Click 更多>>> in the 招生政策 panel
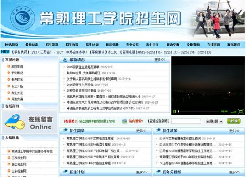Screen dimensions: 246x177 (234, 131)
